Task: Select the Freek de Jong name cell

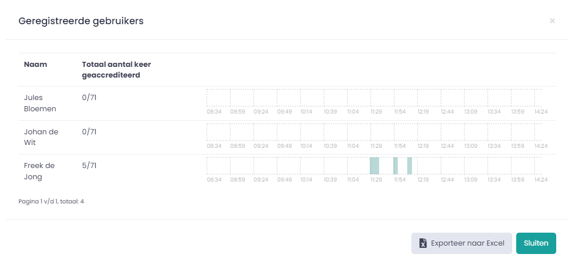Action: 39,171
